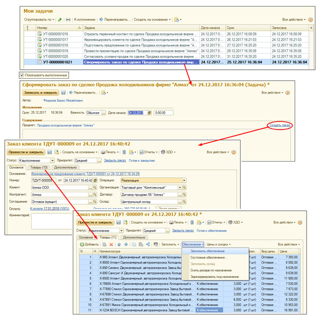Click the magnifier beside the Договор field
This screenshot has width=326, height=320.
pos(184,194)
